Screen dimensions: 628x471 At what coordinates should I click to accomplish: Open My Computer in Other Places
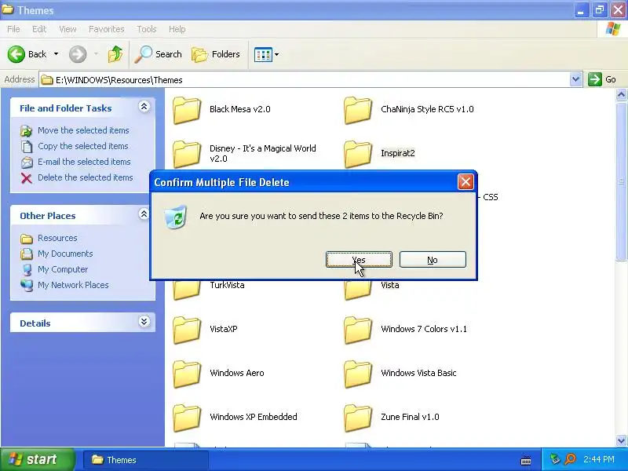(x=63, y=269)
